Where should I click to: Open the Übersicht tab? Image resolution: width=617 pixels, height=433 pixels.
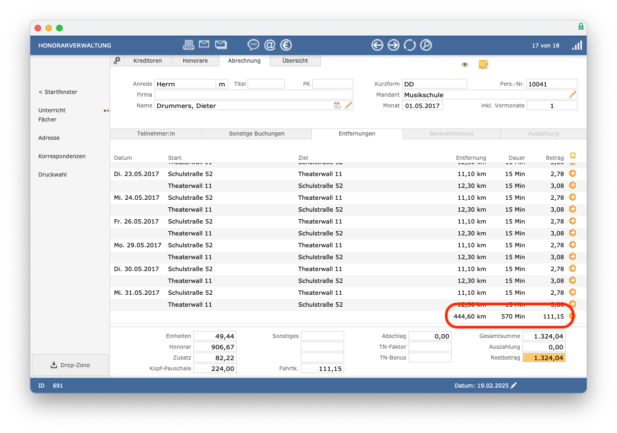point(295,60)
